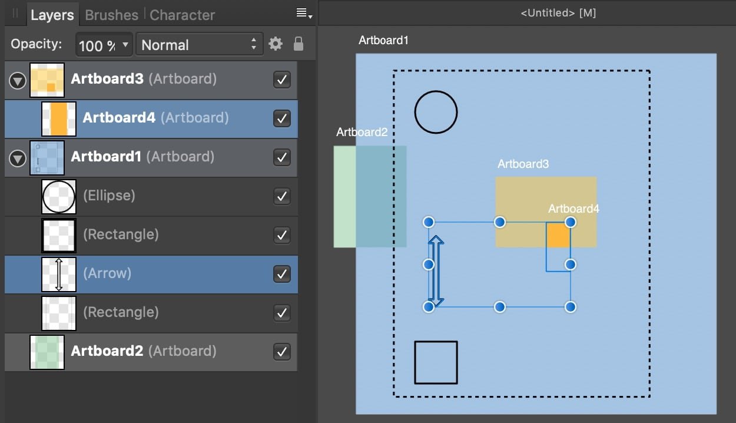
Task: Click the Ellipse layer thumbnail
Action: pyautogui.click(x=58, y=196)
